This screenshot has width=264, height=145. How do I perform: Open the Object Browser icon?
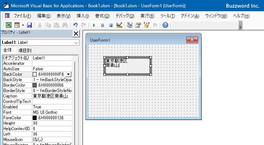click(147, 25)
